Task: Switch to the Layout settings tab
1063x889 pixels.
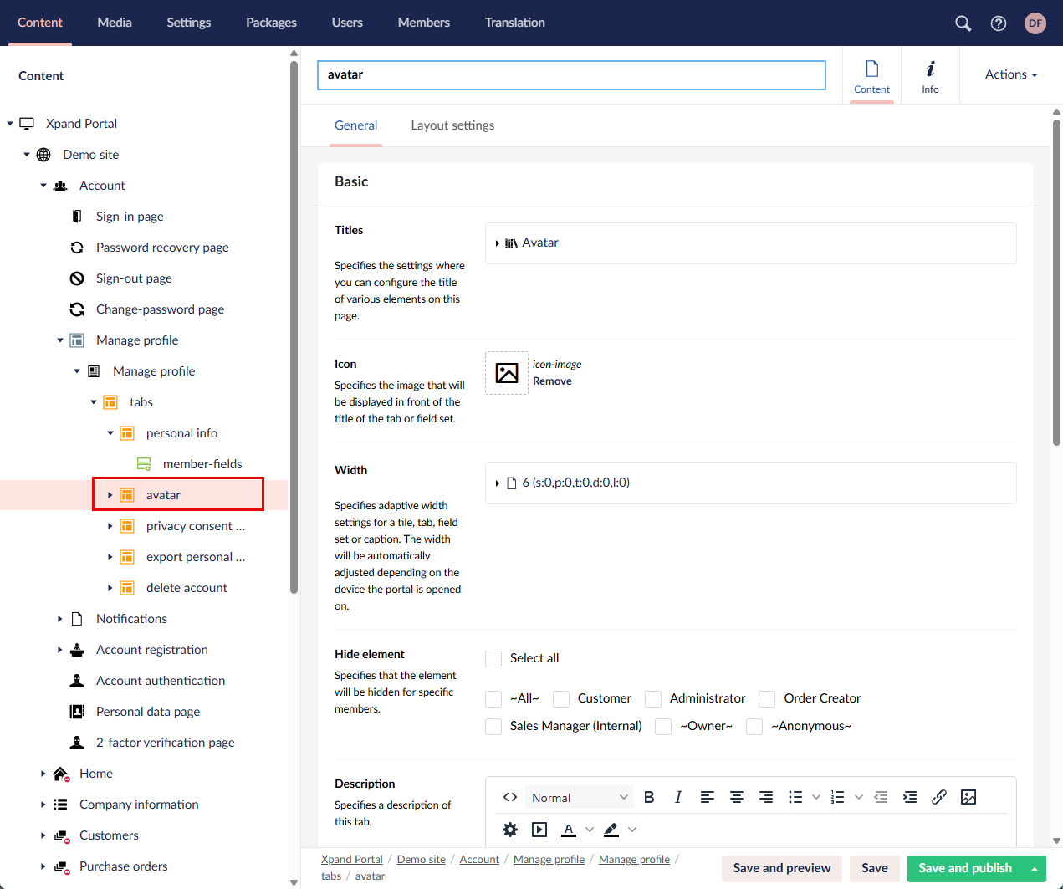Action: coord(452,125)
